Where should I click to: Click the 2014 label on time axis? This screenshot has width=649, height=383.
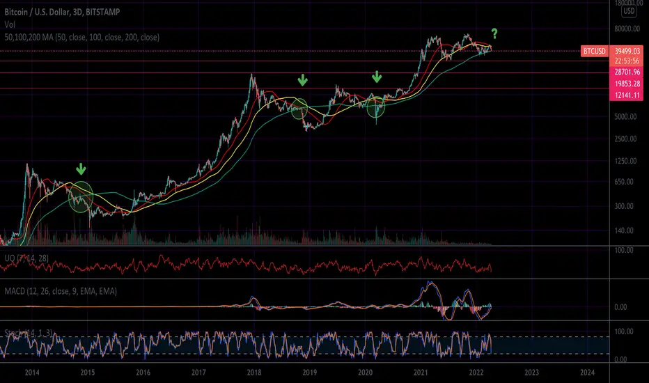tap(32, 373)
